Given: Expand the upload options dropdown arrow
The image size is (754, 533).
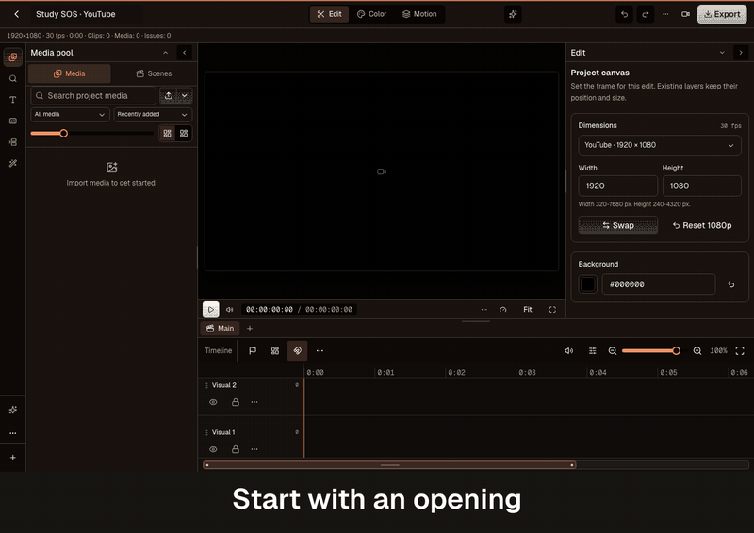Looking at the screenshot, I should click(x=185, y=96).
